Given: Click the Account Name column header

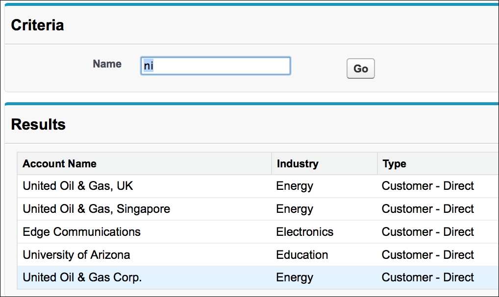Looking at the screenshot, I should tap(59, 164).
